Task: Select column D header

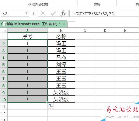Action: (x=105, y=30)
